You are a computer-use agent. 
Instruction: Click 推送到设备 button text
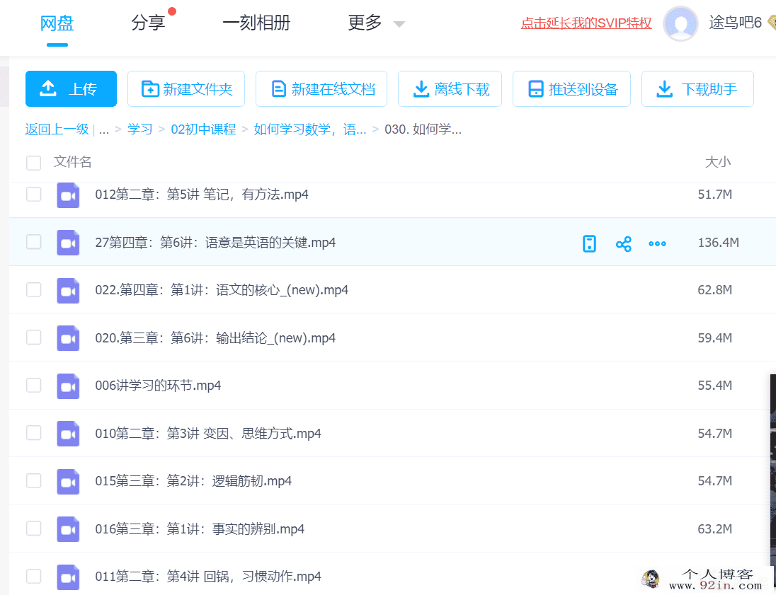(x=583, y=89)
